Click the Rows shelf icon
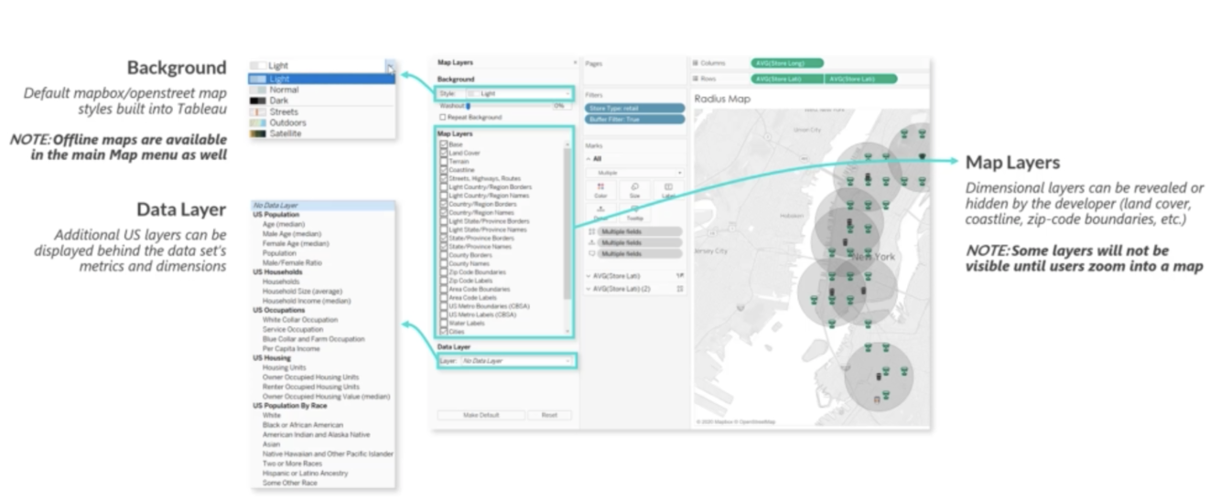The image size is (1221, 500). 696,79
